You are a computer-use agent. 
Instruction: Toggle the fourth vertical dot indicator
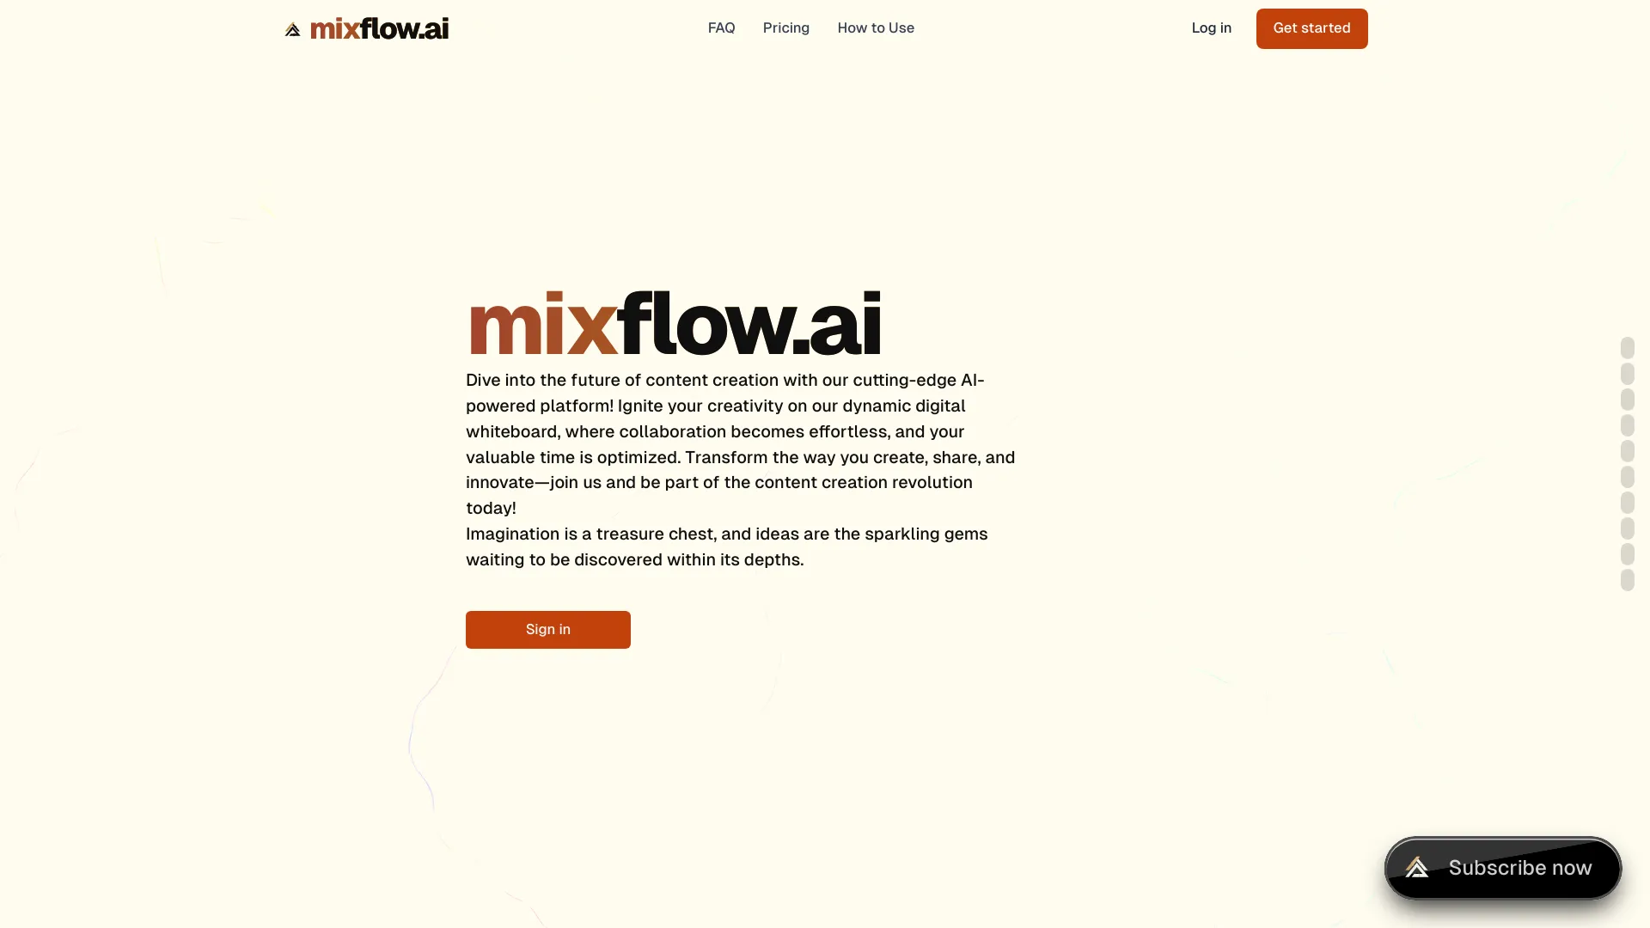pos(1628,425)
